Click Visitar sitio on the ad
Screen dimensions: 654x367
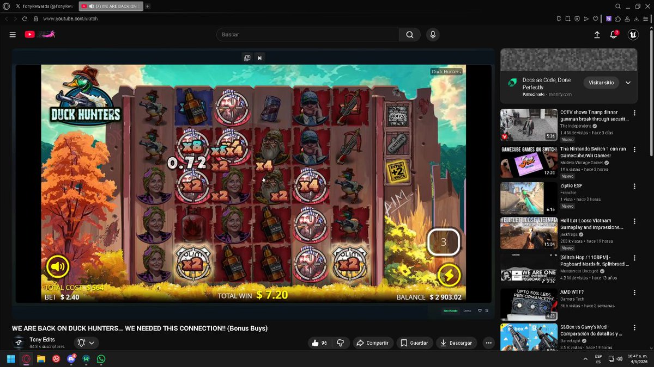point(601,83)
